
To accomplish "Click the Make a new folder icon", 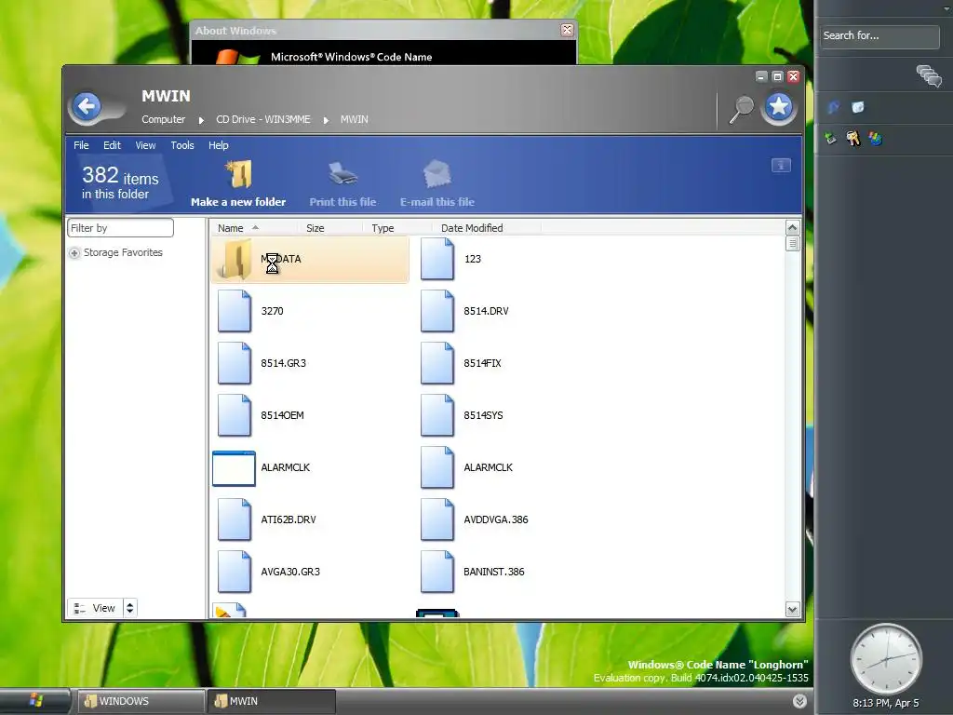I will tap(239, 174).
